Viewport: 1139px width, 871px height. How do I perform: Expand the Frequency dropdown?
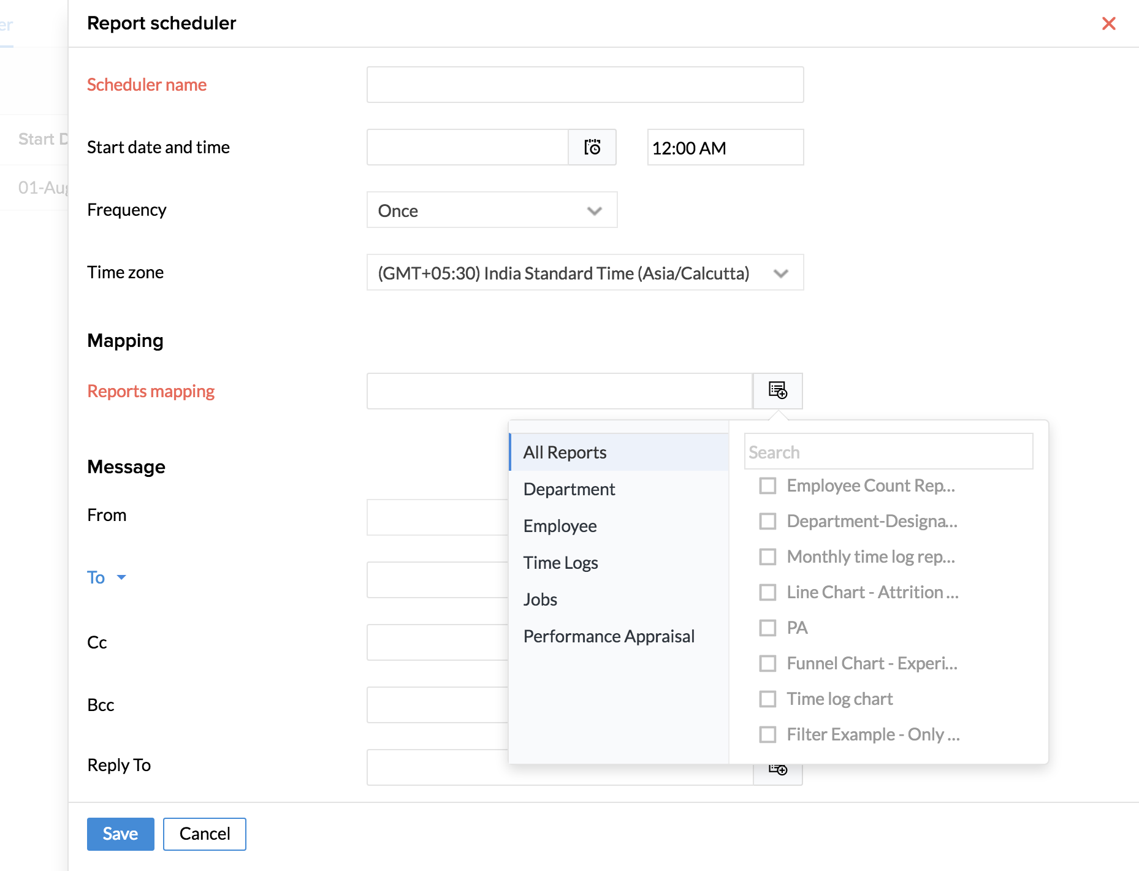tap(492, 210)
